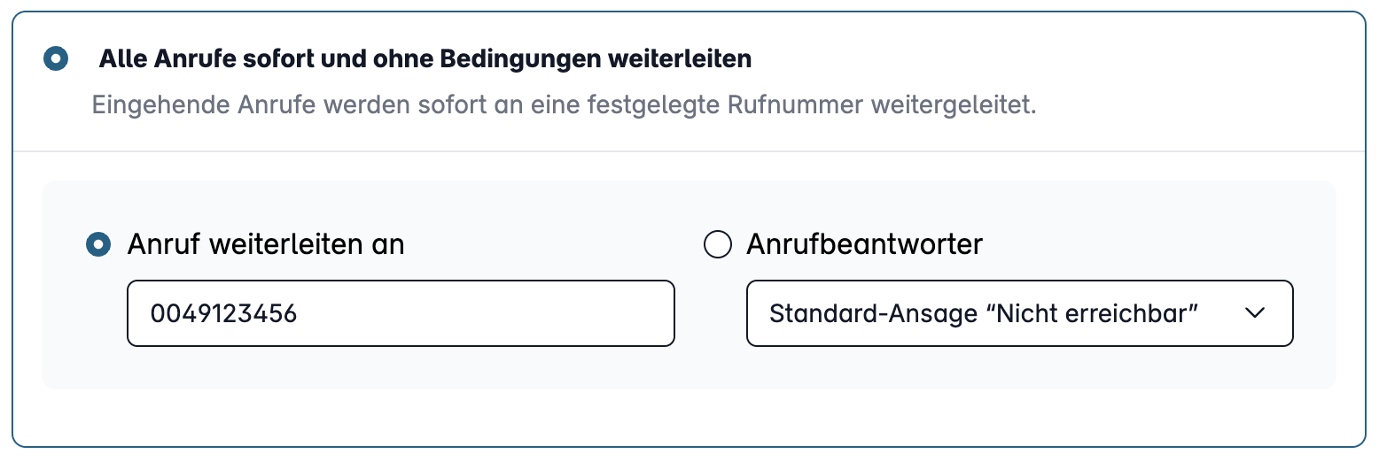Click the filled radio dot beside 'Alle Anrufe sofort'
The image size is (1379, 462).
coord(56,59)
